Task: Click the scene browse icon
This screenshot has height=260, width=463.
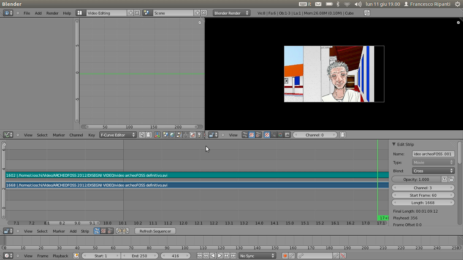Action: pyautogui.click(x=147, y=13)
